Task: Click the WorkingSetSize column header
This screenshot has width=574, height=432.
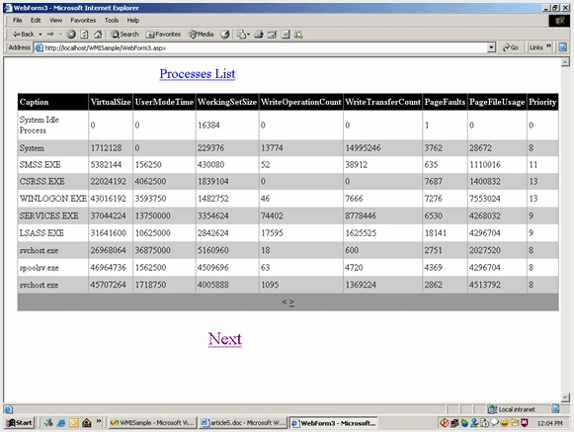Action: (227, 102)
